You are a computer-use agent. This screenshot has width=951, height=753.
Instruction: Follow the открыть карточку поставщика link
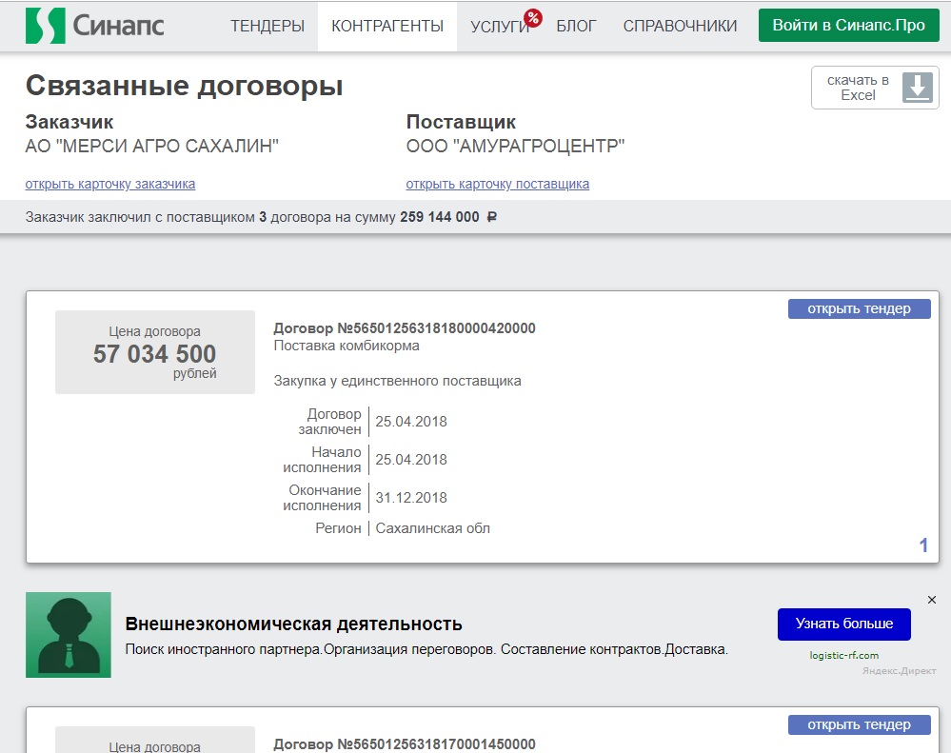(497, 184)
